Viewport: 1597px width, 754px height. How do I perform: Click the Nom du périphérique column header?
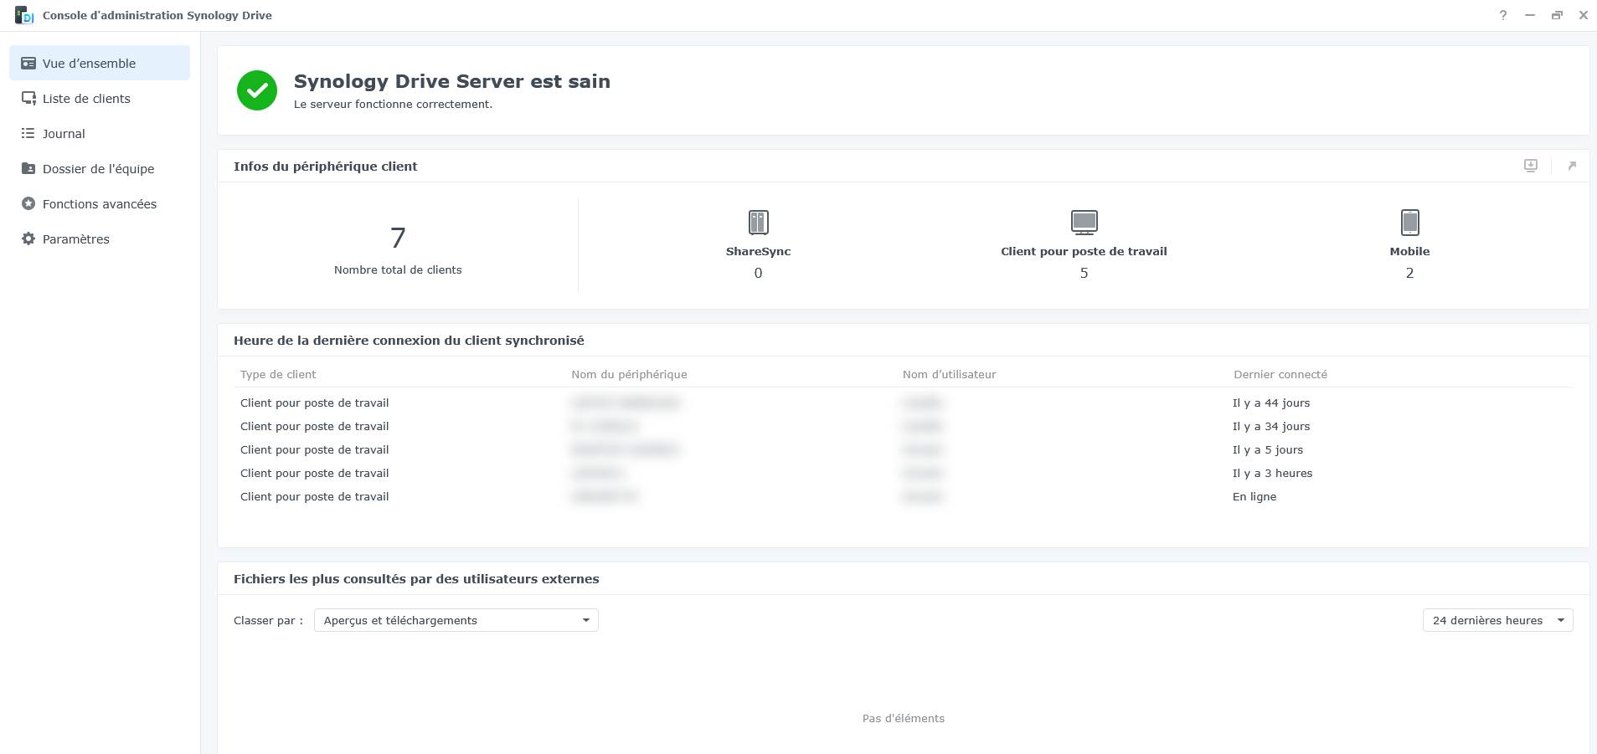coord(629,374)
